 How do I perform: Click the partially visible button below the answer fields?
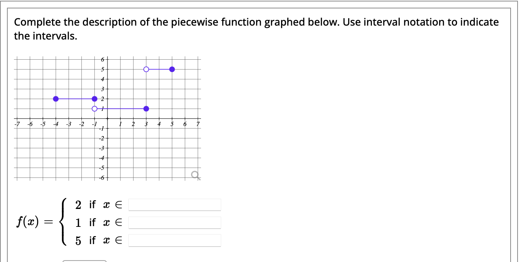point(84,261)
